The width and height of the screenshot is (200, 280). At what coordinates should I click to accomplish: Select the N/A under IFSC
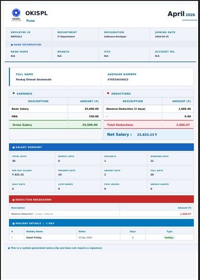[x=106, y=56]
